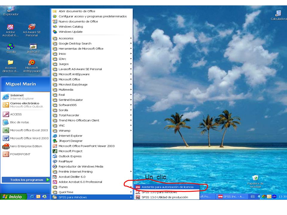Choose SPSS 13.0 Utilidad de producción
Screen dimensions: 287x215
167,197
